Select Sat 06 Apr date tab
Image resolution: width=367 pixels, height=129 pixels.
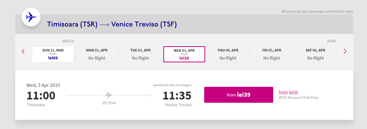(x=316, y=54)
